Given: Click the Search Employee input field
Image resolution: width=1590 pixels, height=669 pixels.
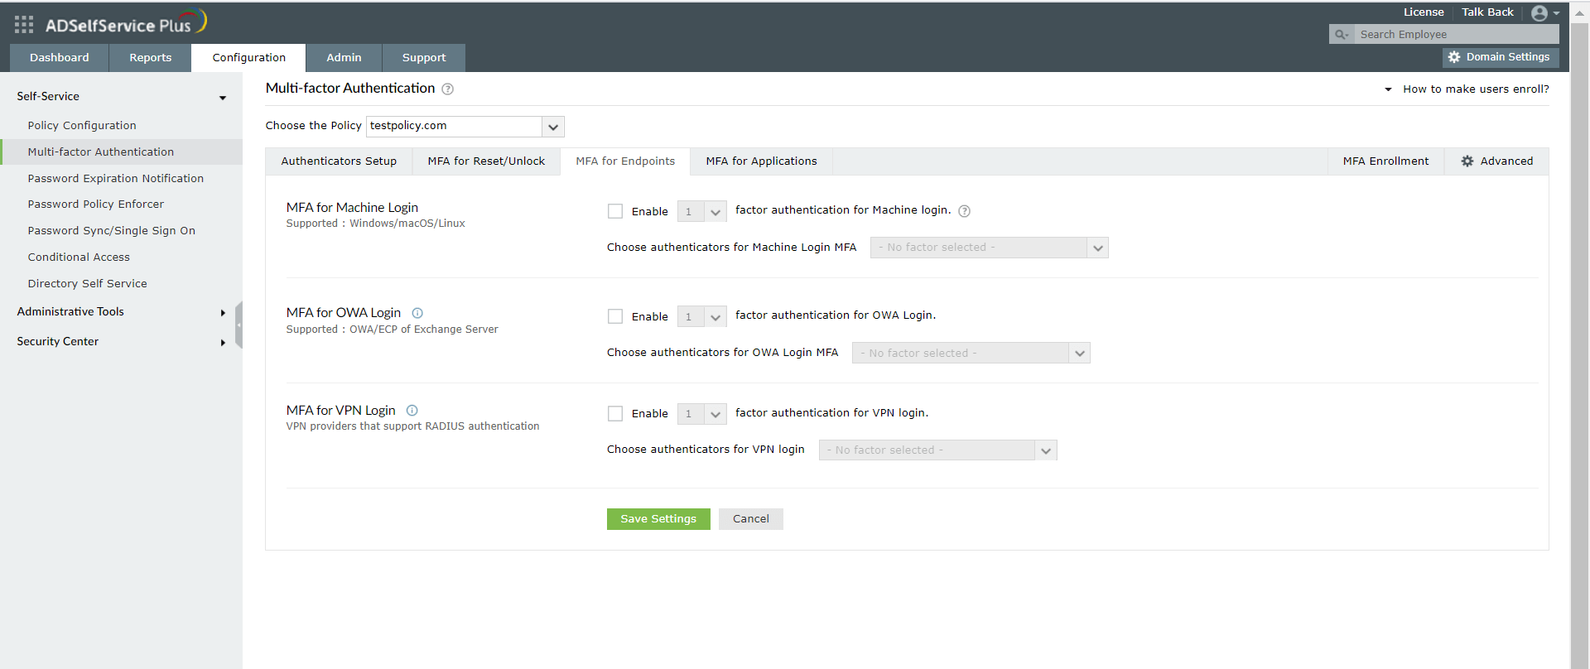Looking at the screenshot, I should [1456, 35].
